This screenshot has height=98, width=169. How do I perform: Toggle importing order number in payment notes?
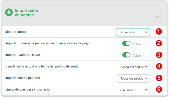tap(126, 43)
